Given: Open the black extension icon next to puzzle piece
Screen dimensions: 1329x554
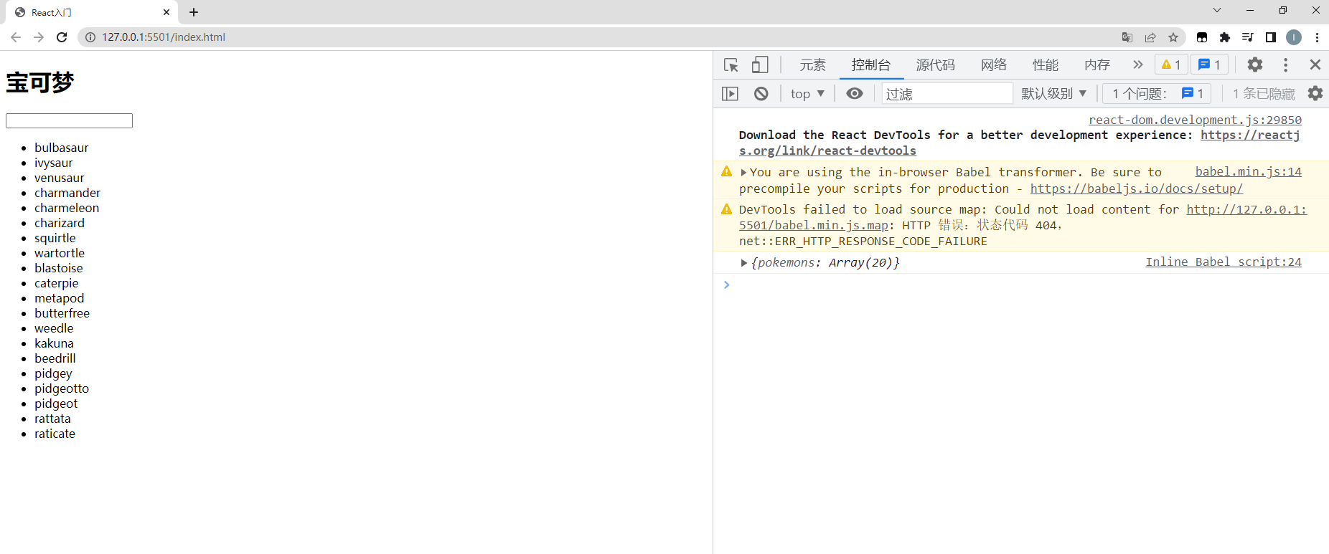Looking at the screenshot, I should tap(1202, 37).
